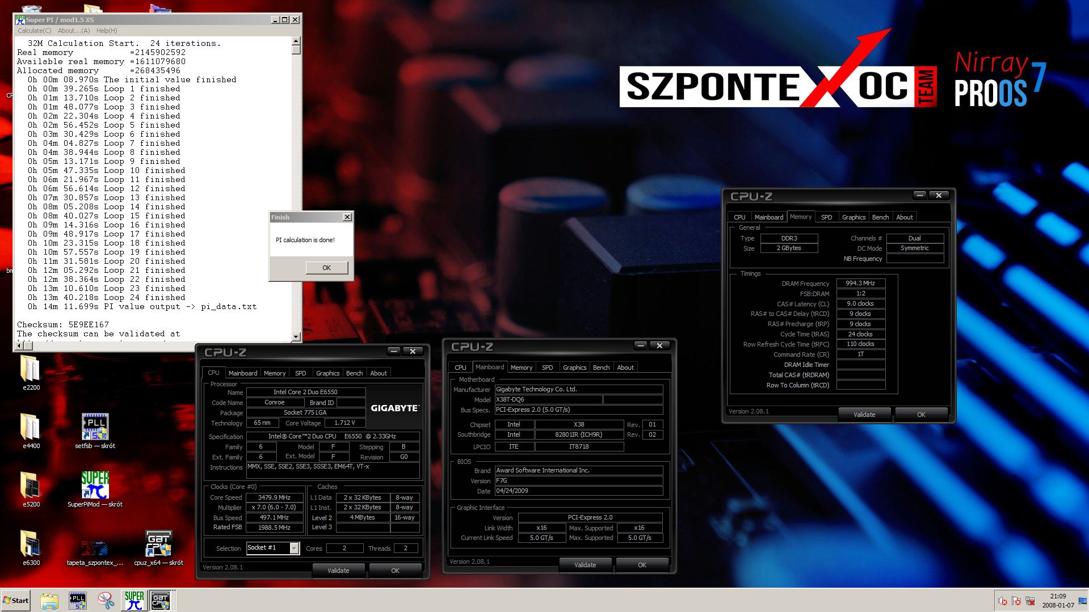Click the Core Voltage value 1.712 V
The height and width of the screenshot is (612, 1089).
coord(344,423)
